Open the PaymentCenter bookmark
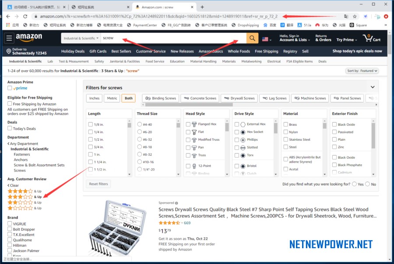Viewport: 394px width, 264px height. [142, 25]
